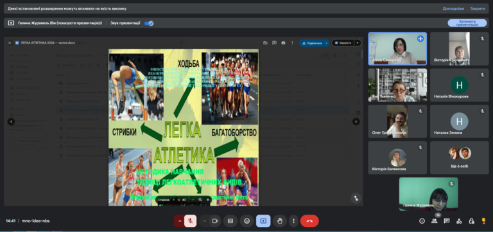Leave the call with the red button

[309, 221]
